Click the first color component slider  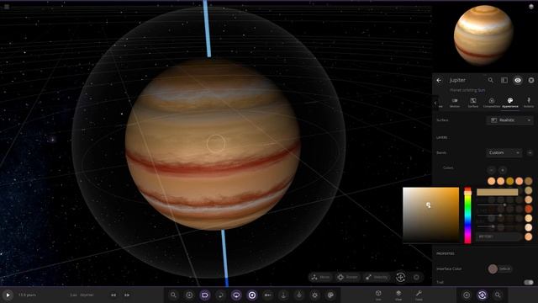click(x=497, y=205)
